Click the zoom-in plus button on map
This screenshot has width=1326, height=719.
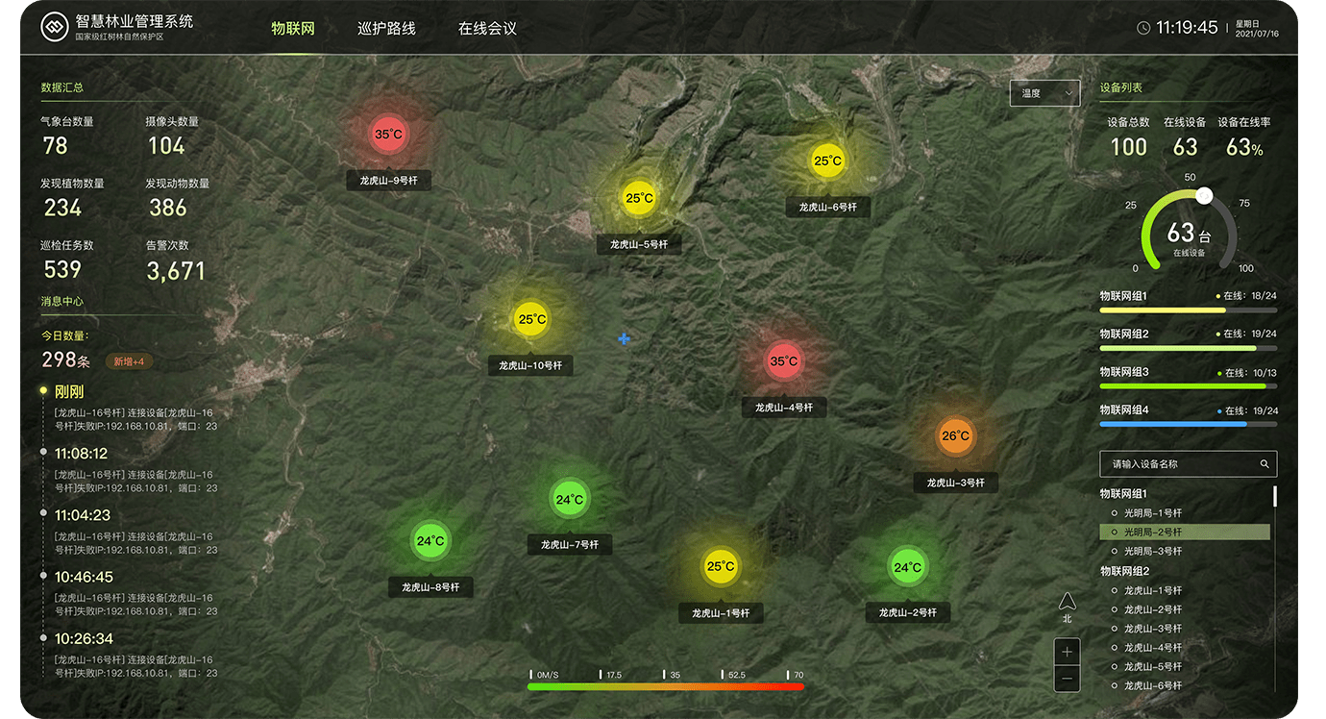pos(1067,651)
